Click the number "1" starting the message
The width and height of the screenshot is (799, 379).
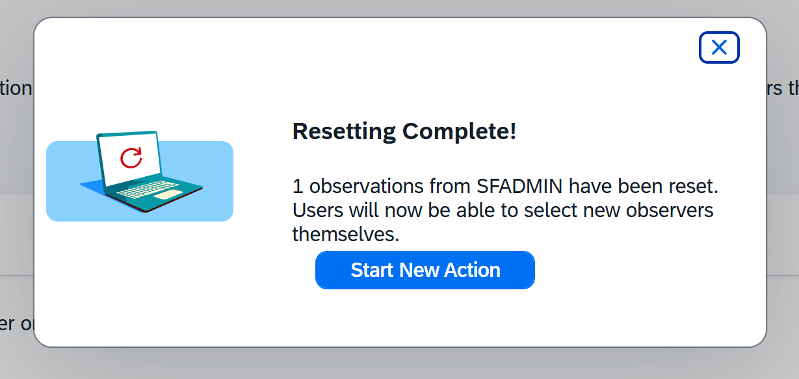298,187
